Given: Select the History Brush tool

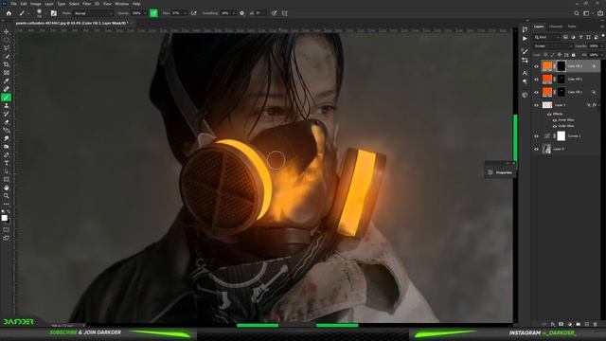Looking at the screenshot, I should [7, 114].
